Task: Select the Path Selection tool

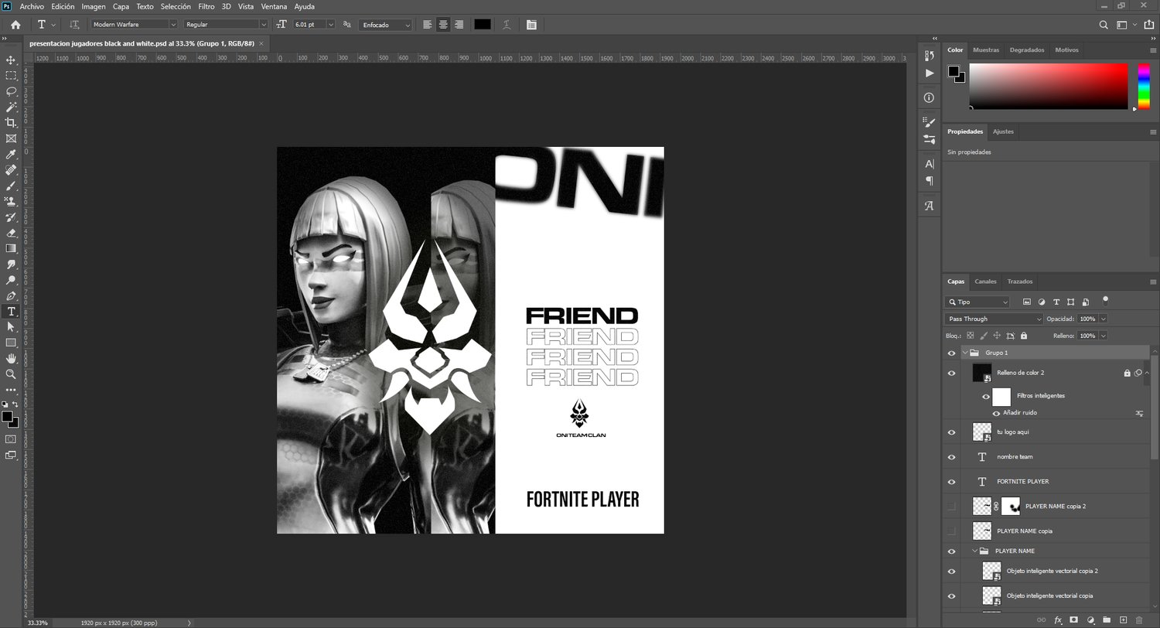Action: 11,327
